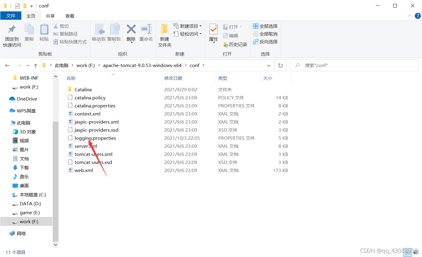The width and height of the screenshot is (422, 257).
Task: Select the Catalina folder
Action: point(83,89)
